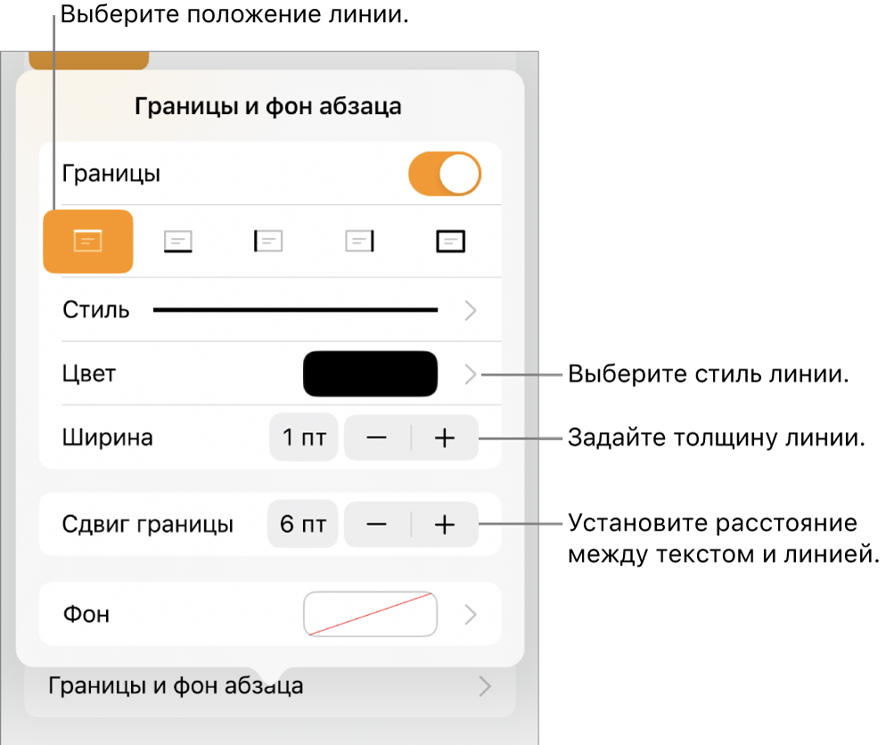Click the Цвет label
Screen dimensions: 886x745
[89, 374]
